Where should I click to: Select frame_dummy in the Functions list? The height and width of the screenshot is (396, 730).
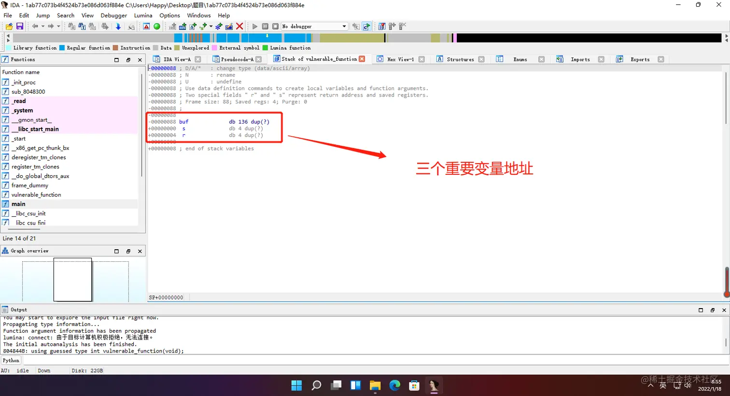(70, 185)
